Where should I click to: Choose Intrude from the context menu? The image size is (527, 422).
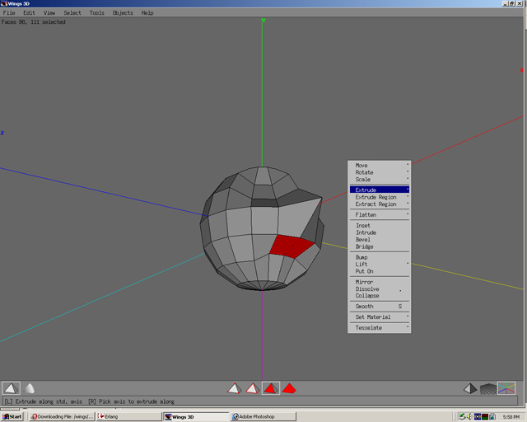click(x=379, y=232)
